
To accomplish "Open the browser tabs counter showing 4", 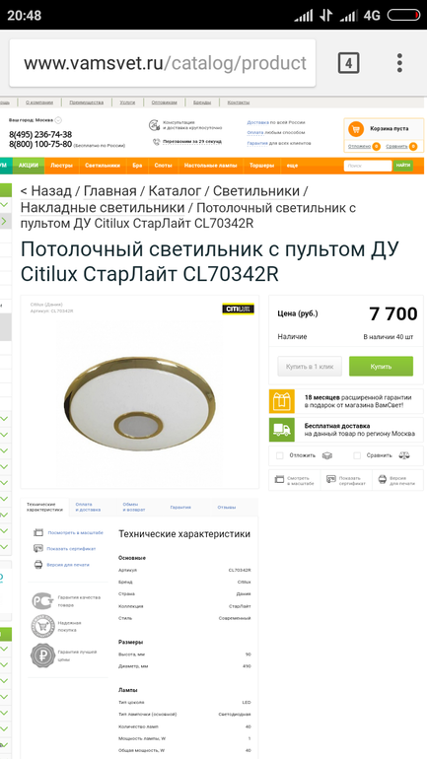I will point(348,63).
